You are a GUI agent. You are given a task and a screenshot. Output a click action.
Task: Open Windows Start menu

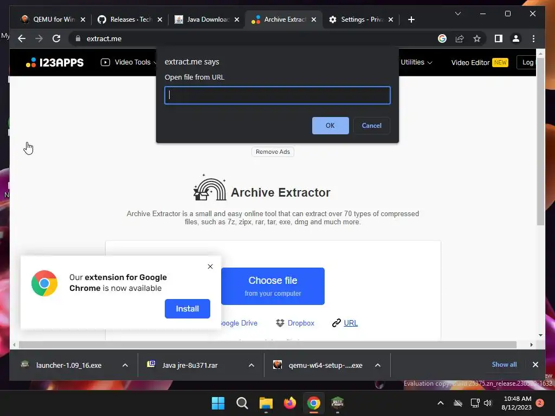(x=218, y=403)
